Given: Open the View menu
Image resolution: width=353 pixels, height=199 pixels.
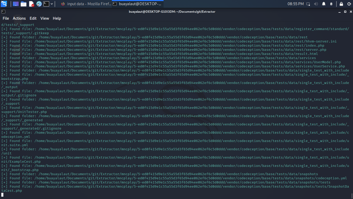Looking at the screenshot, I should tap(45, 18).
